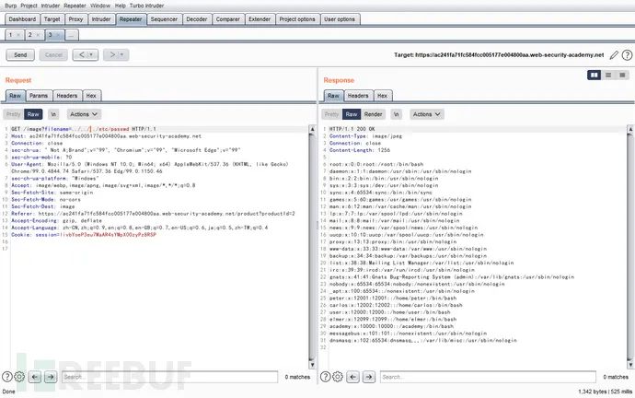Viewport: 635px width, 398px height.
Task: Open the Project menu
Action: point(29,6)
